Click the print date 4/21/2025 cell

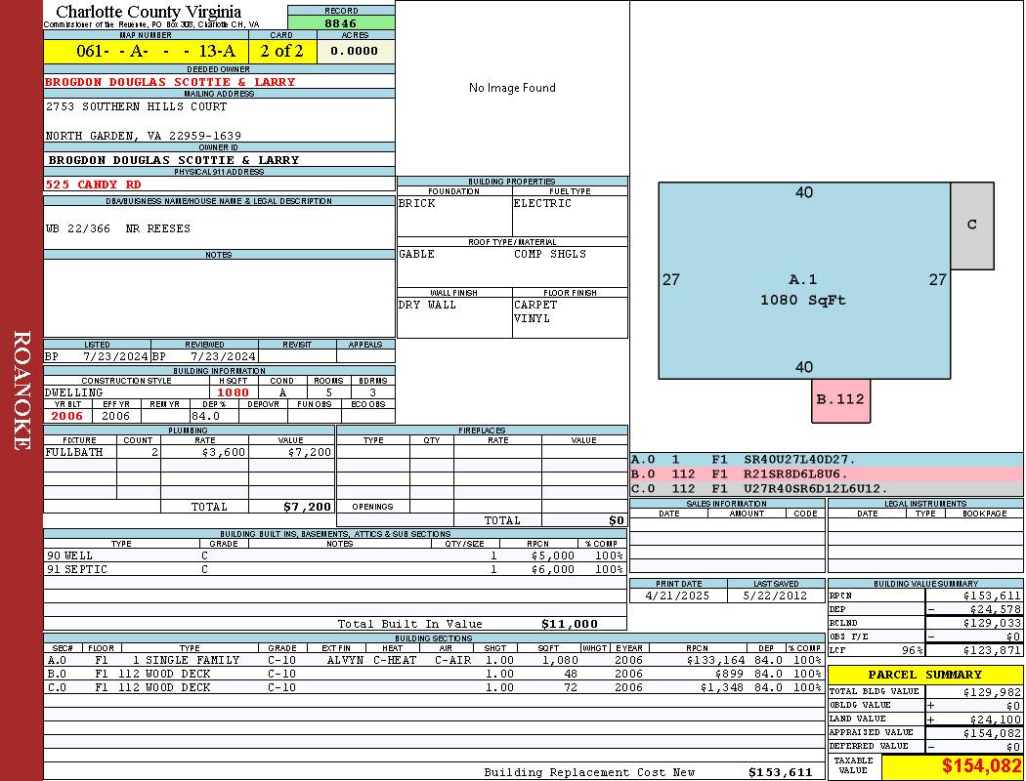[x=678, y=595]
